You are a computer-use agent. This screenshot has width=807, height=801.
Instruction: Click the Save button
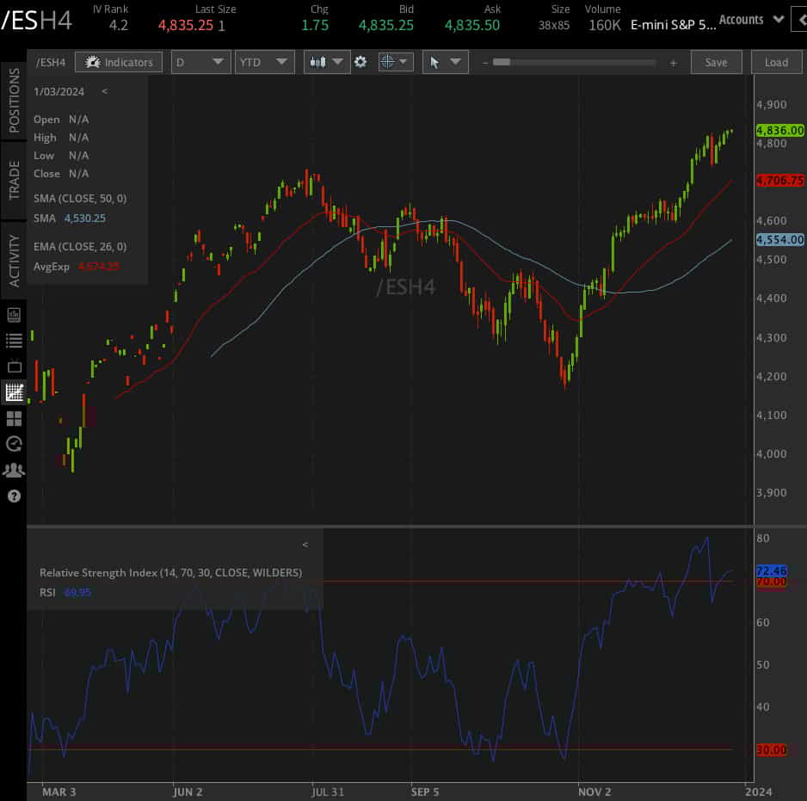[716, 61]
